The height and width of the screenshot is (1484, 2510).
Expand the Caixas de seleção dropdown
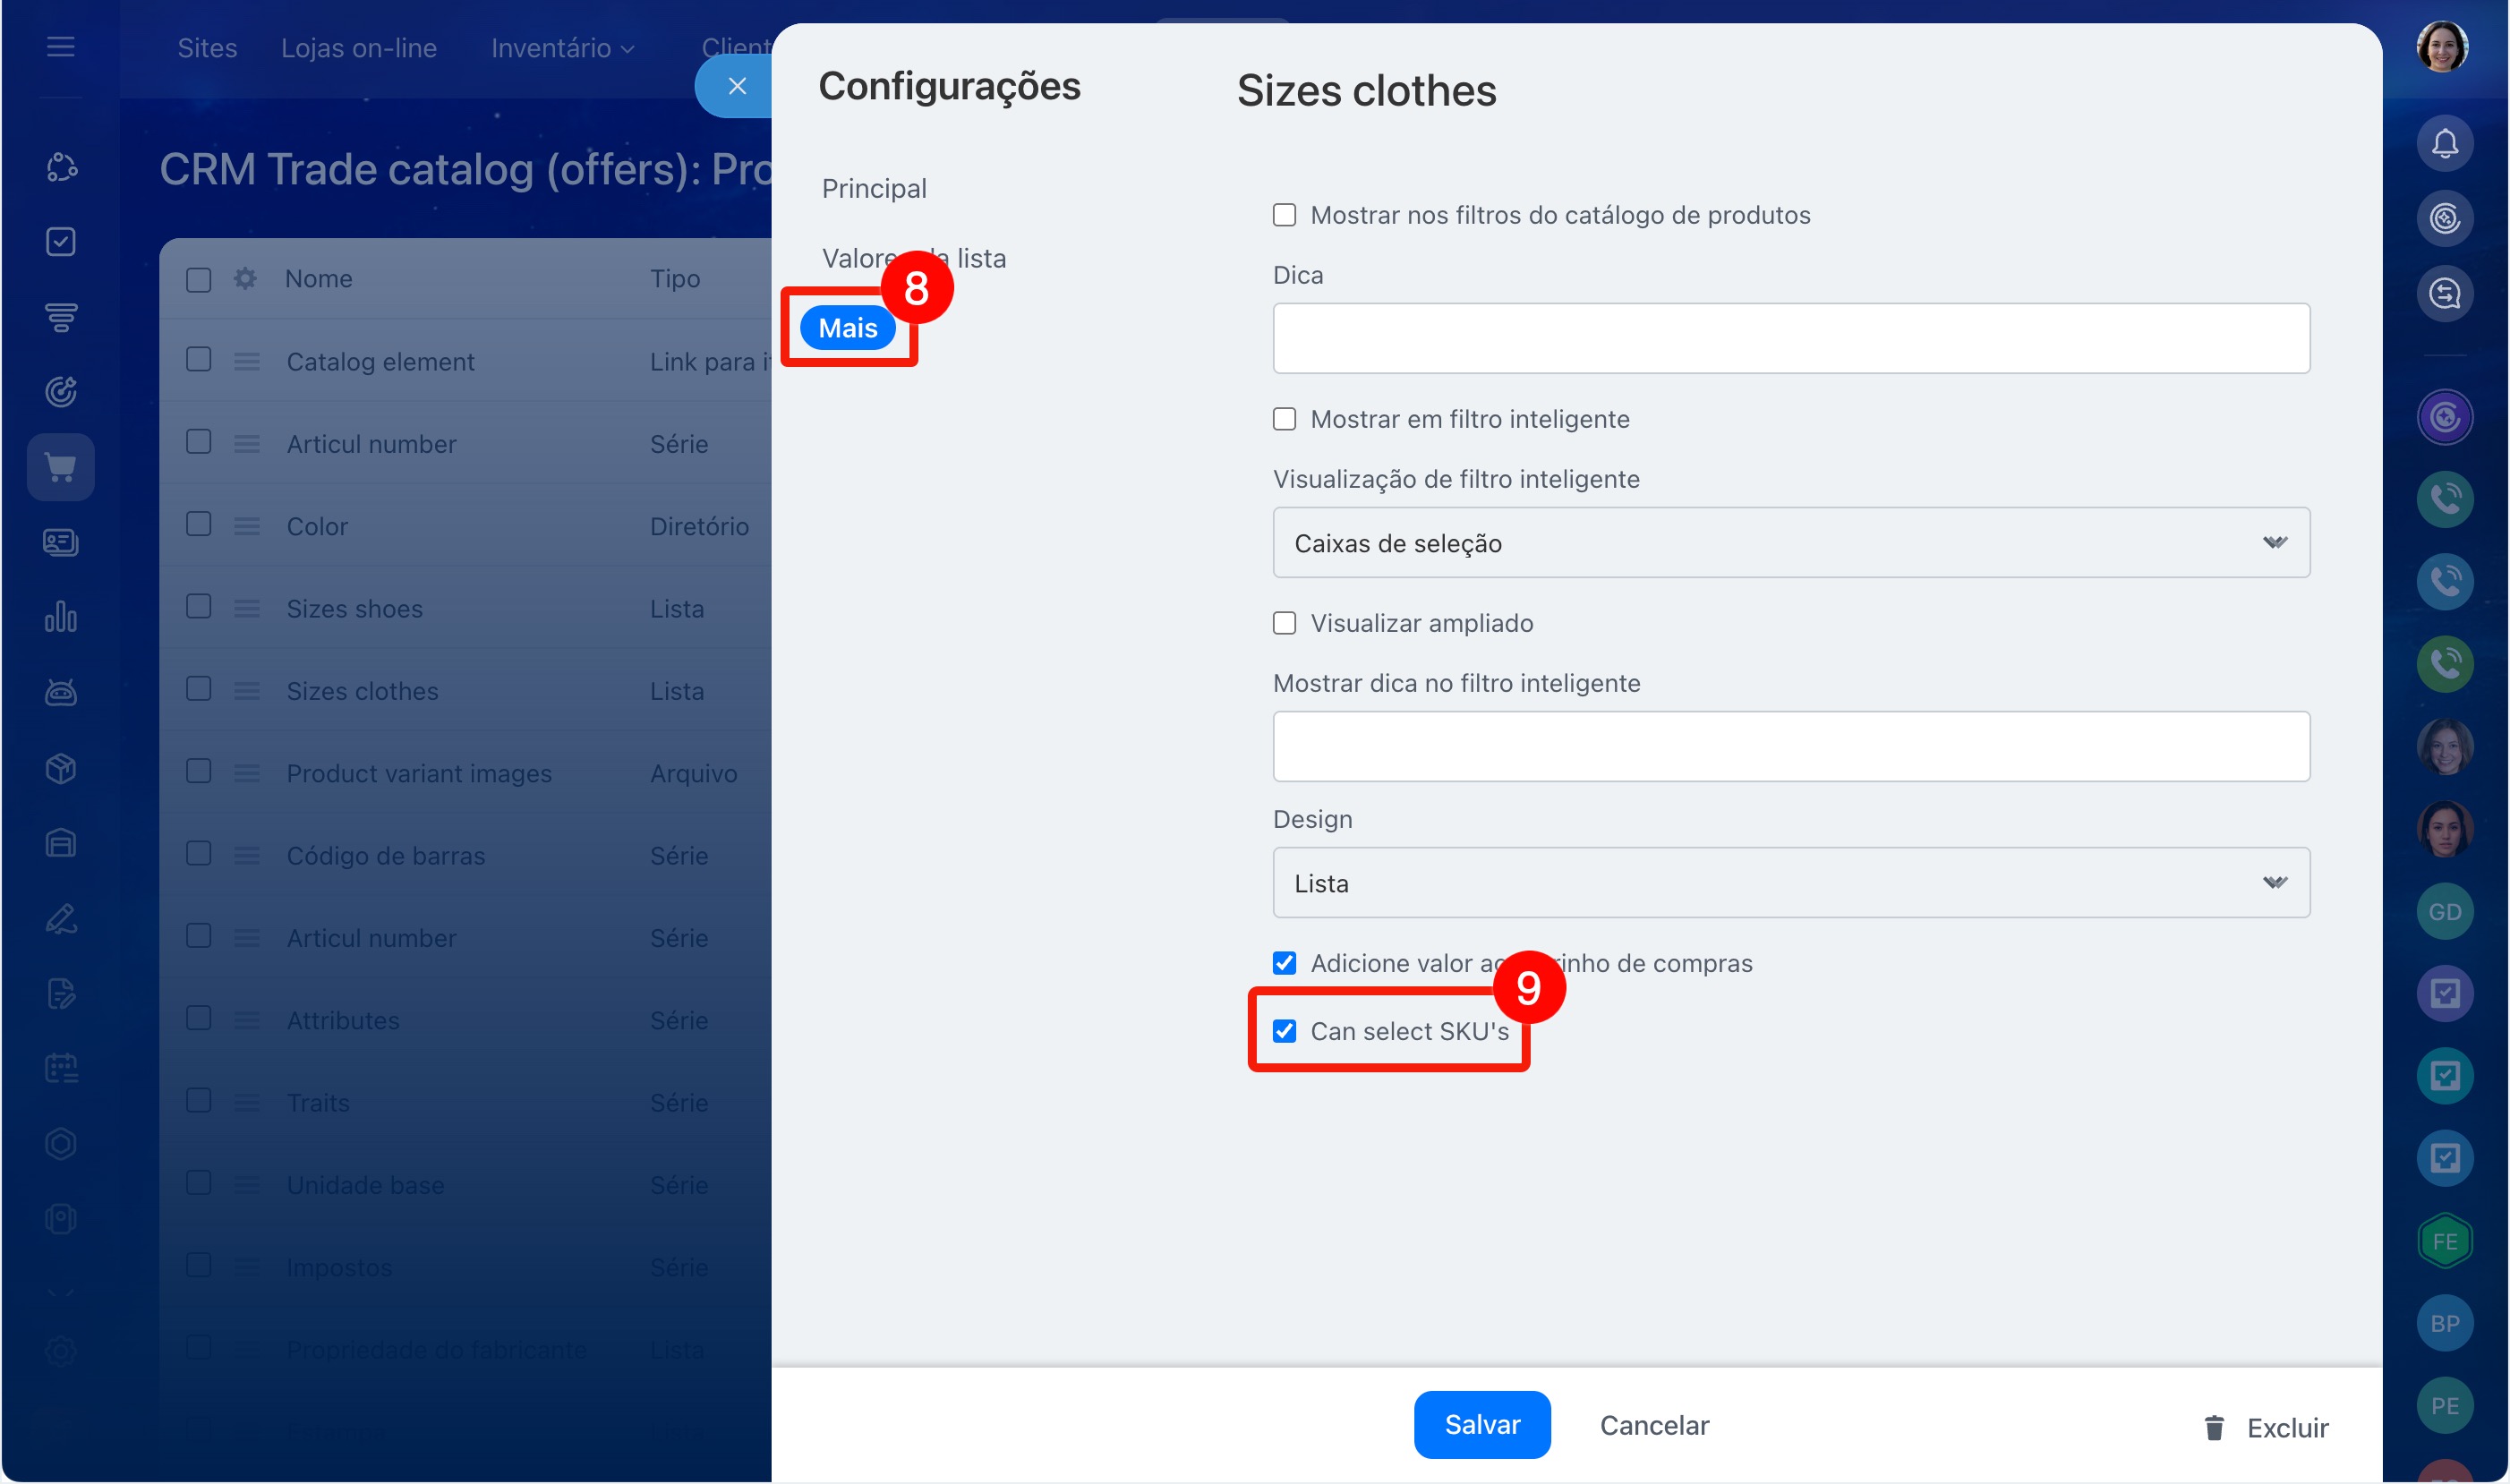pos(1790,543)
